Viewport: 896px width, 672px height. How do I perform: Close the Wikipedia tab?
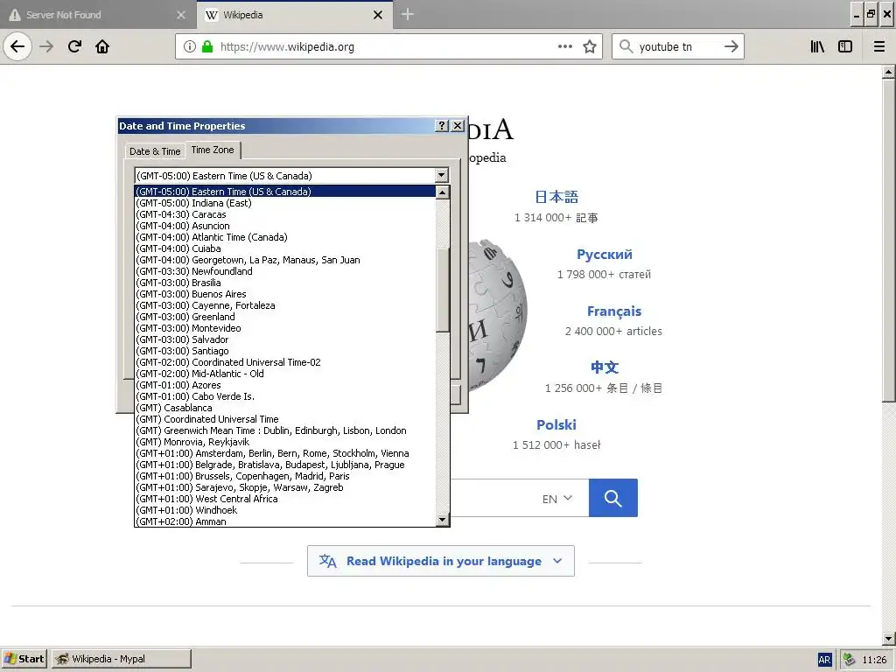click(x=378, y=15)
